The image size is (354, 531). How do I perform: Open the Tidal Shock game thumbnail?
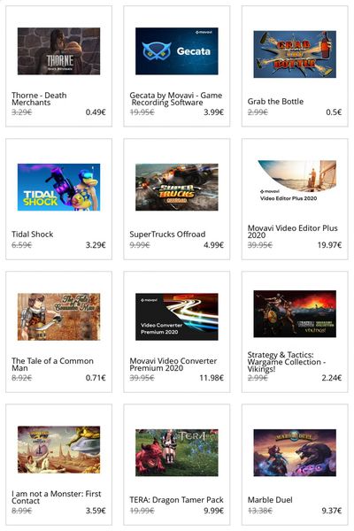tap(58, 188)
